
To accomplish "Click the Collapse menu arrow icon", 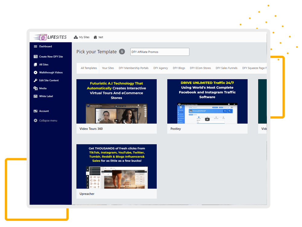I will click(x=35, y=120).
